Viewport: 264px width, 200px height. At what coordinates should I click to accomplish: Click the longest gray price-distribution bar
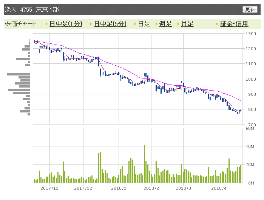coord(19,74)
